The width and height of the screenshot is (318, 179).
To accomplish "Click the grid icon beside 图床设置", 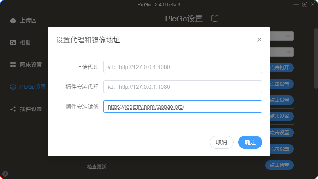I will point(13,65).
